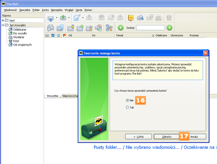217x164 pixels.
Task: Open the Odebrane folder
Action: 20,30
